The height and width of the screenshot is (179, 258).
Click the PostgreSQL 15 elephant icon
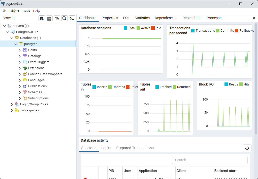pos(13,32)
